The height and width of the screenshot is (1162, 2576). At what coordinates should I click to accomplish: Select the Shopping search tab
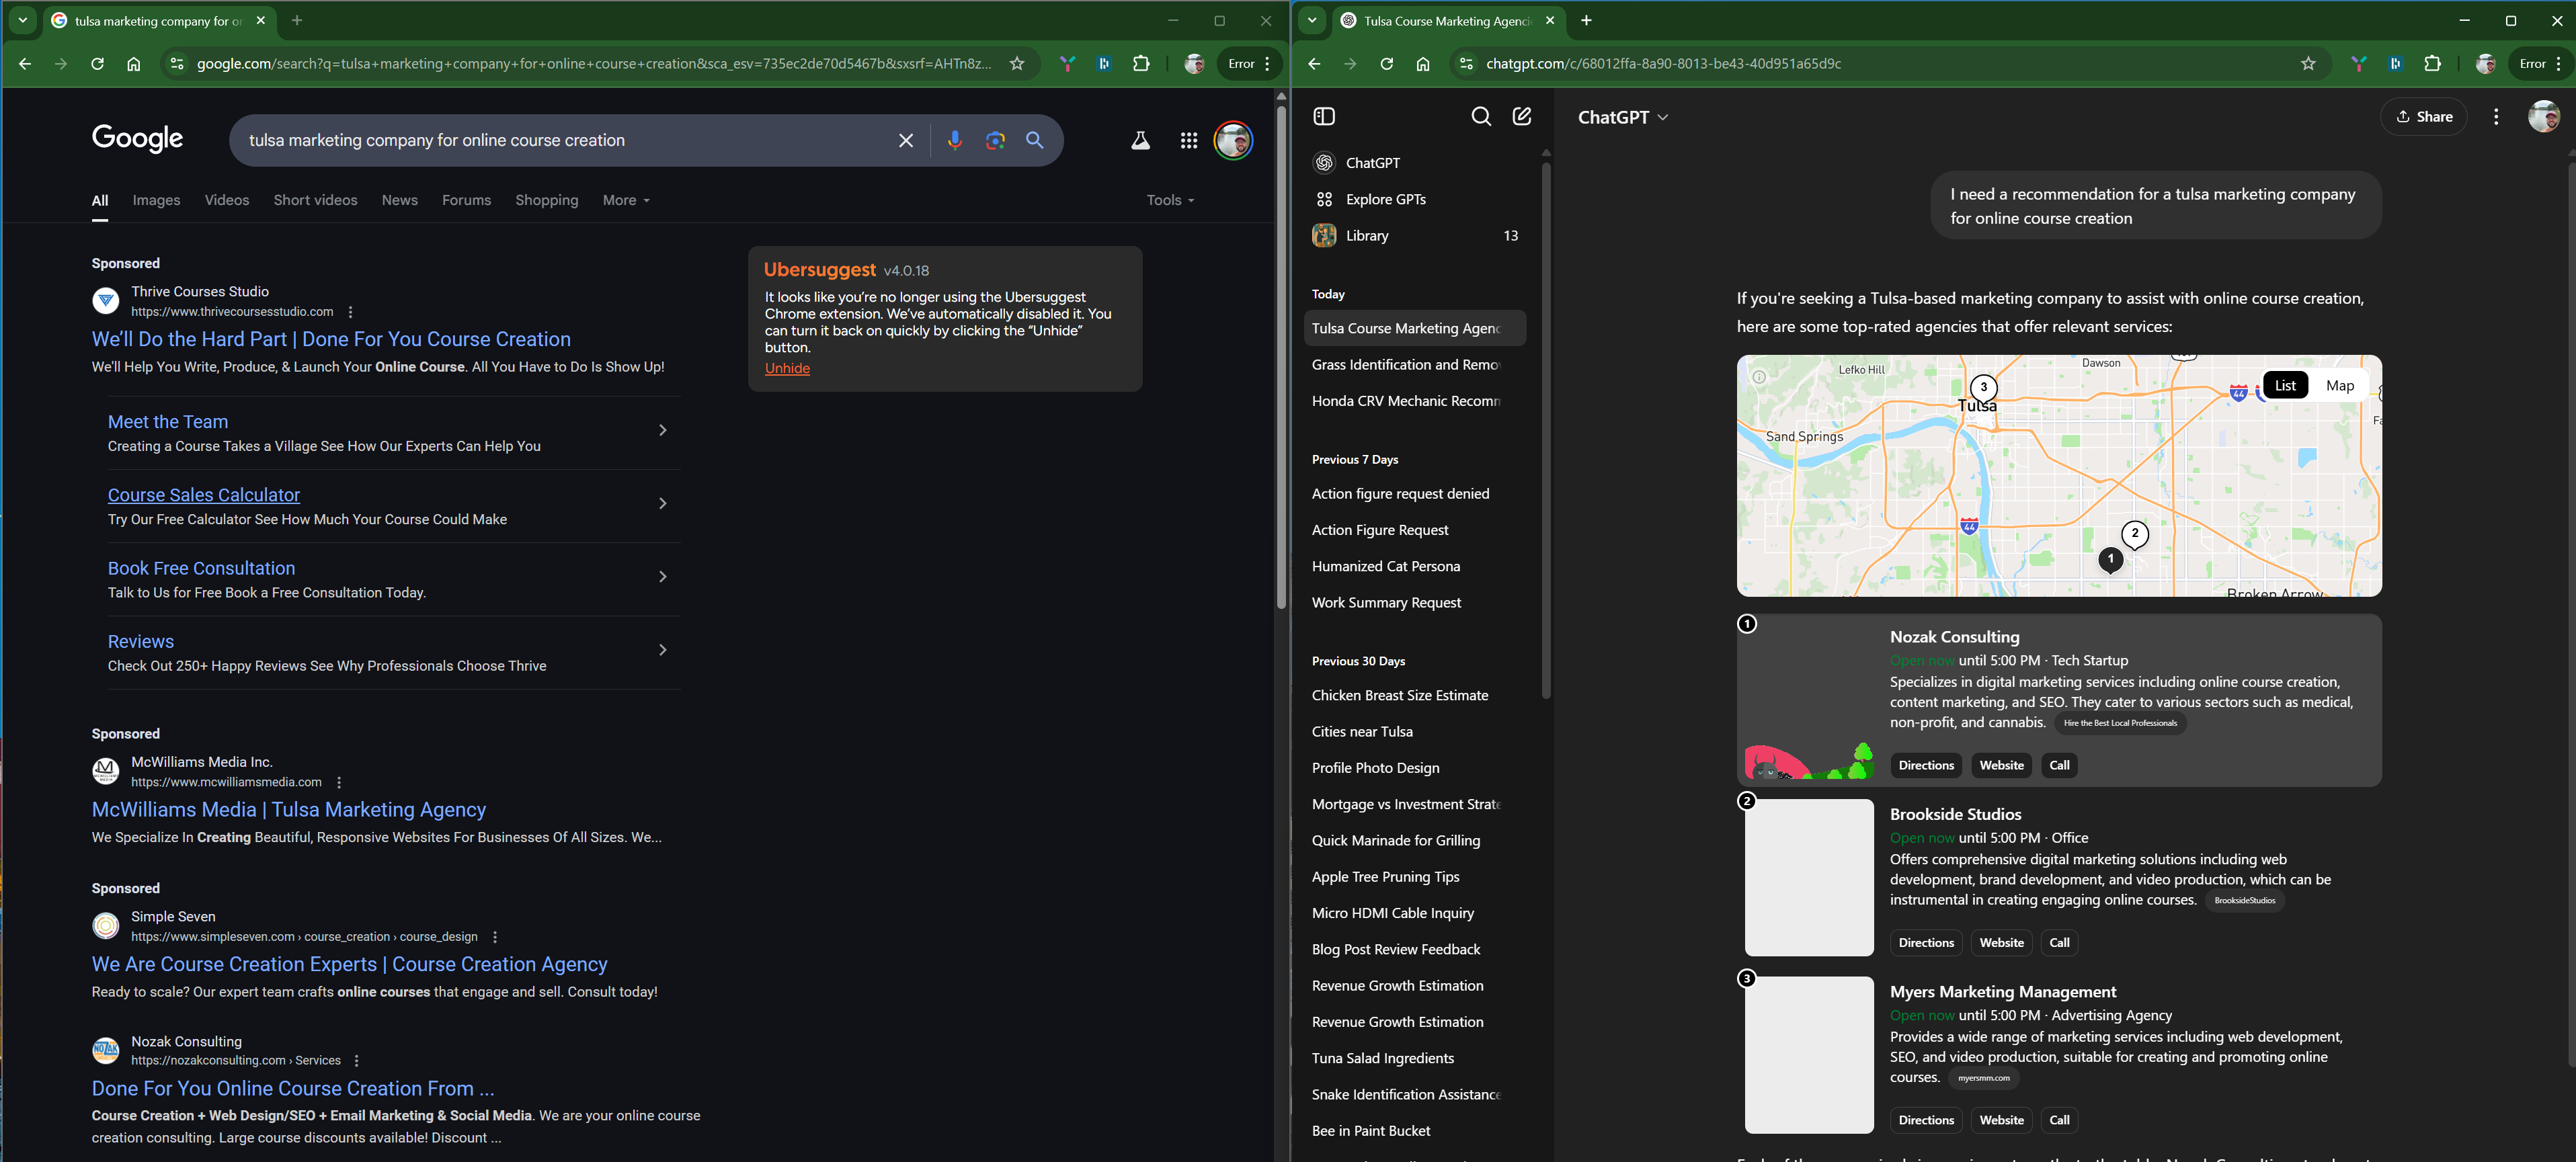click(x=546, y=201)
